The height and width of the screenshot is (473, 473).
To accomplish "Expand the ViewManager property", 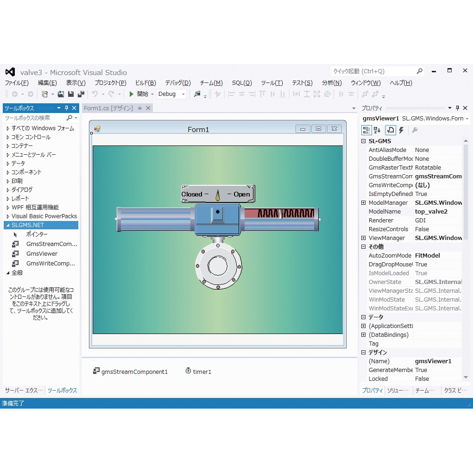I will pyautogui.click(x=364, y=238).
